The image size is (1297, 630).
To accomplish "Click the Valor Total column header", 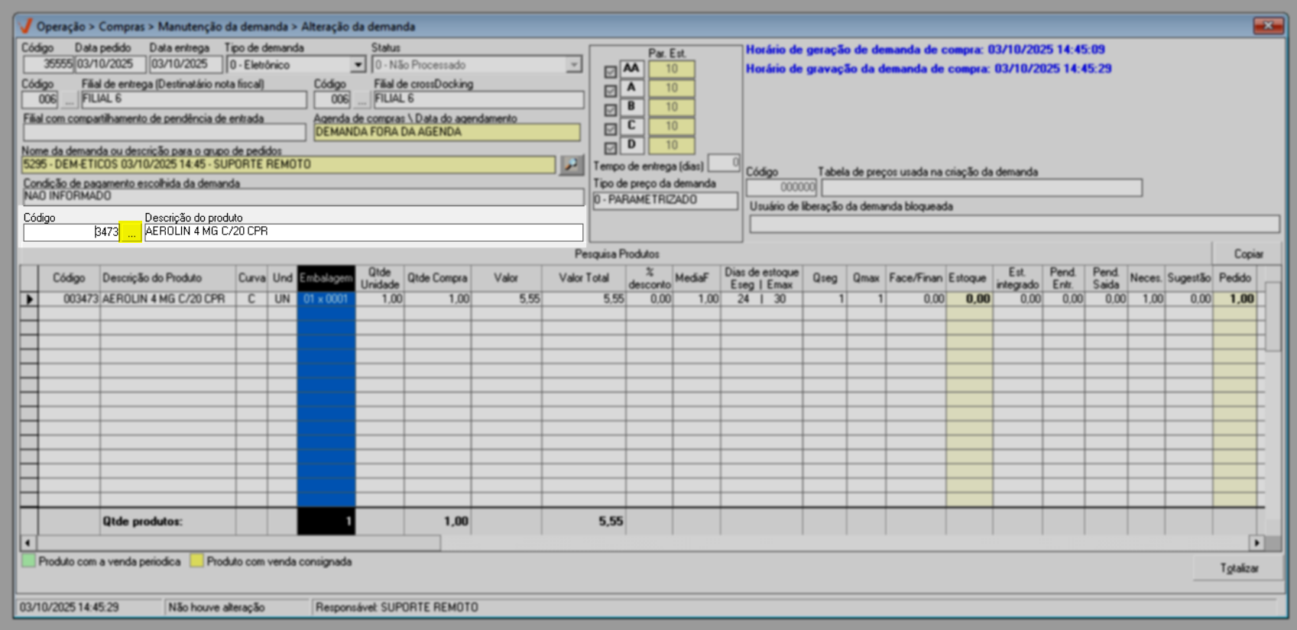I will coord(583,278).
